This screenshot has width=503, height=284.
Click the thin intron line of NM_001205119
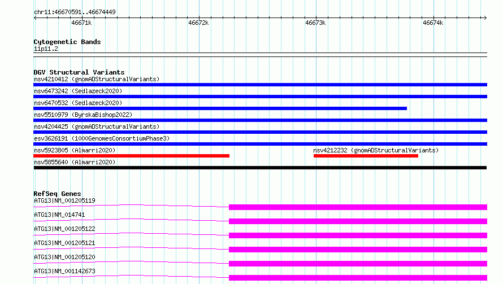132,205
